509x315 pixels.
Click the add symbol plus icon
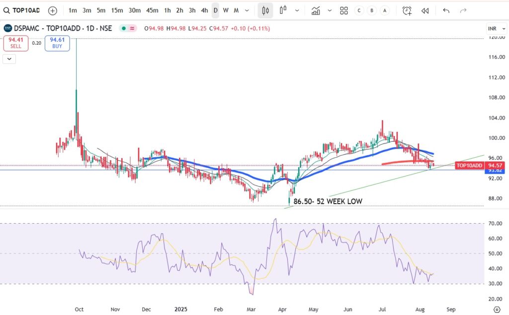[x=53, y=10]
